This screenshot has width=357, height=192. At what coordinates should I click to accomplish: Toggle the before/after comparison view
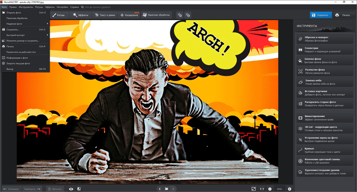pyautogui.click(x=79, y=189)
